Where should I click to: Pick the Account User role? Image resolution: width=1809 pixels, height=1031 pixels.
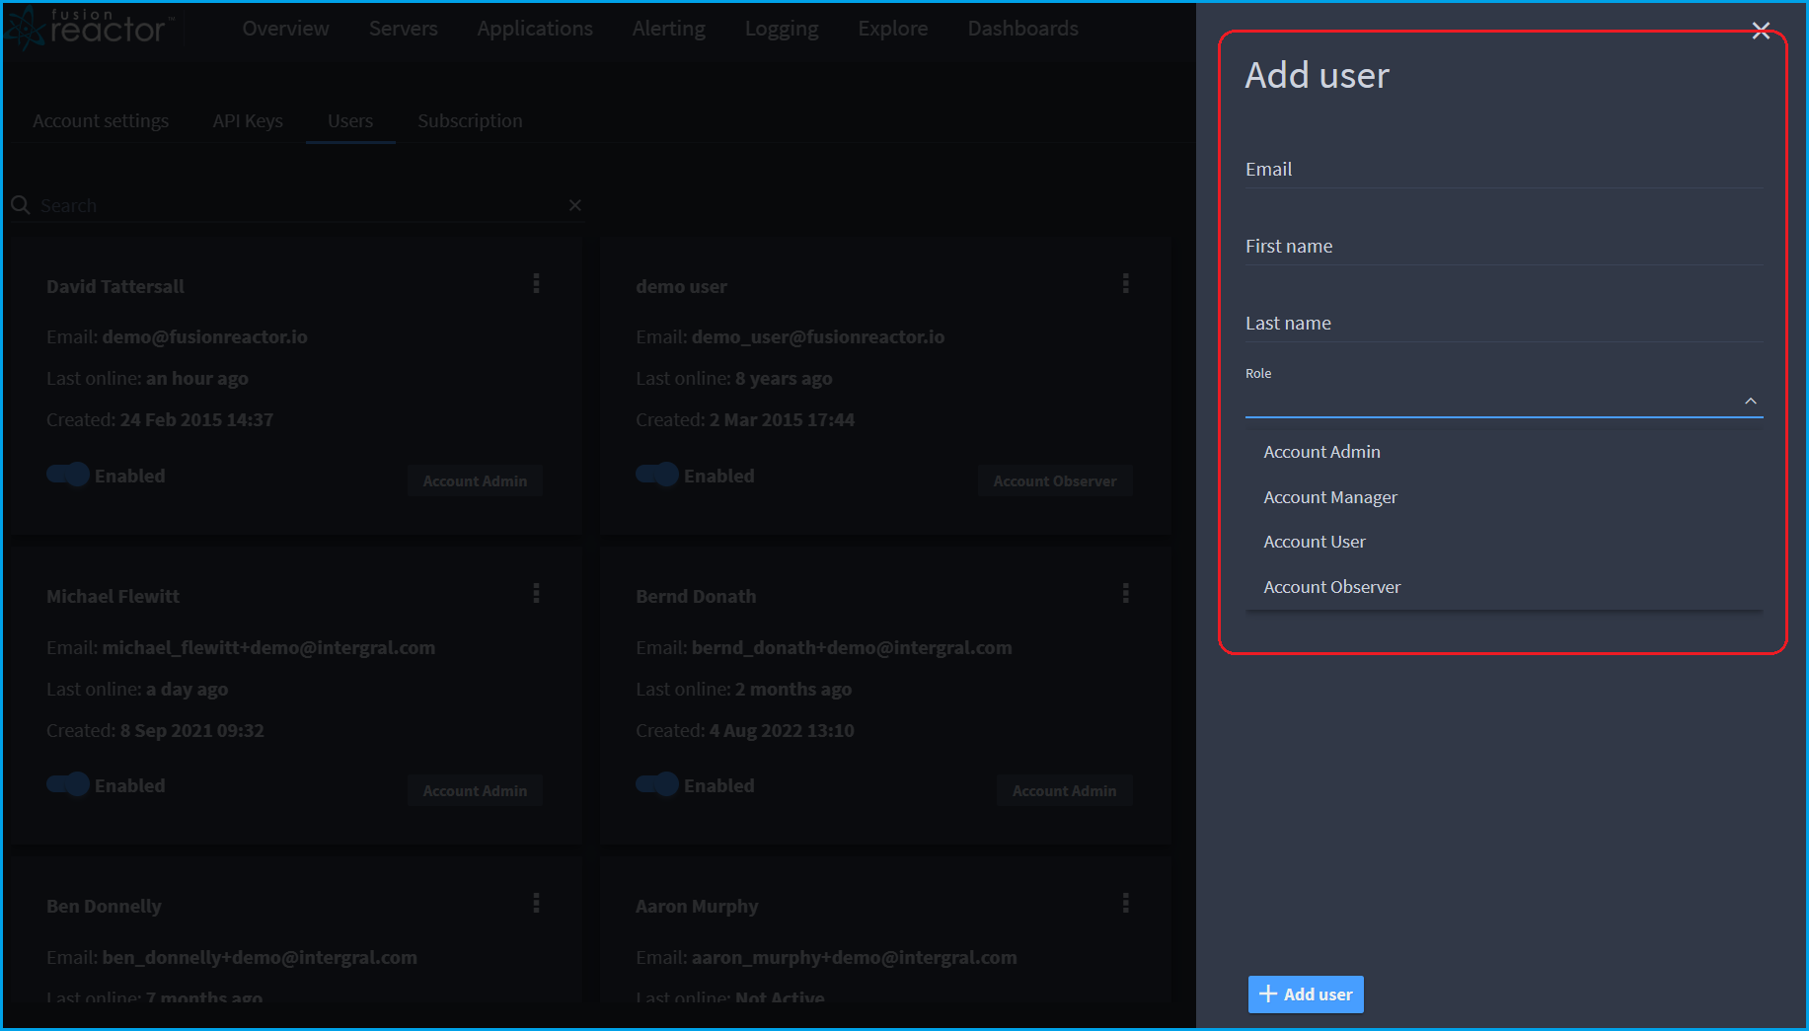point(1503,542)
